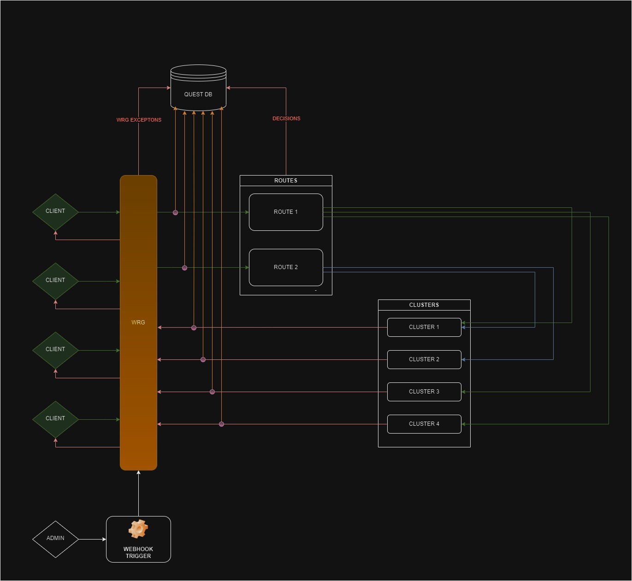The image size is (632, 581).
Task: Click the junction dot on the ROUTE 2 line
Action: click(x=184, y=268)
